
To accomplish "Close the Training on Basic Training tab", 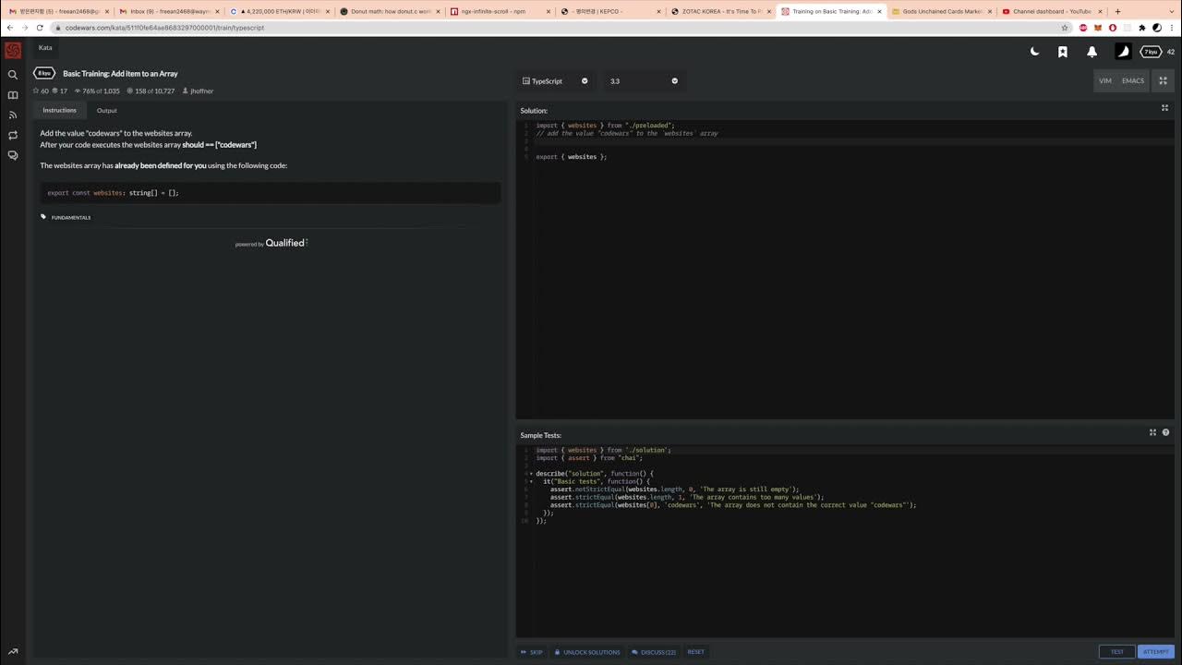I will click(878, 11).
